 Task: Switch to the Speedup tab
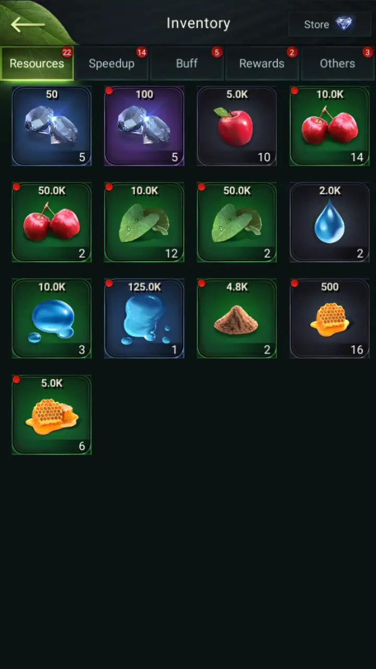point(112,63)
